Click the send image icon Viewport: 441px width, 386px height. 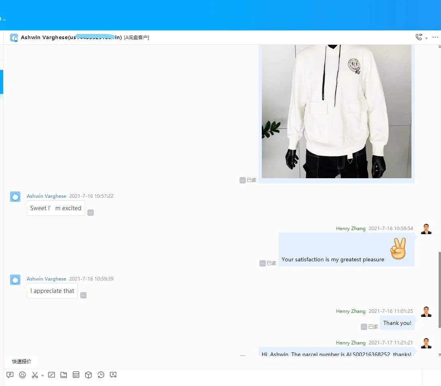tap(51, 375)
